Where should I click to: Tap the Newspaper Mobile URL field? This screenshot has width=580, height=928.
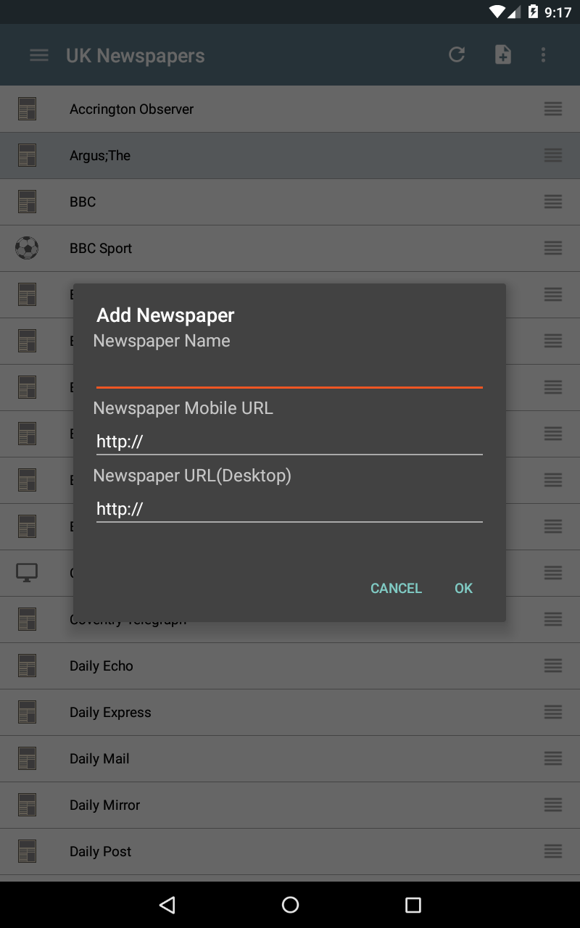click(x=289, y=442)
